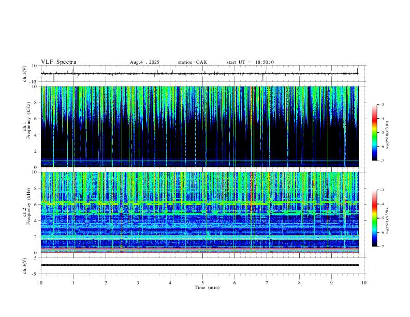Click the upper colorbar log(PSD) label
Screen dimensions: 410x317
coord(388,135)
